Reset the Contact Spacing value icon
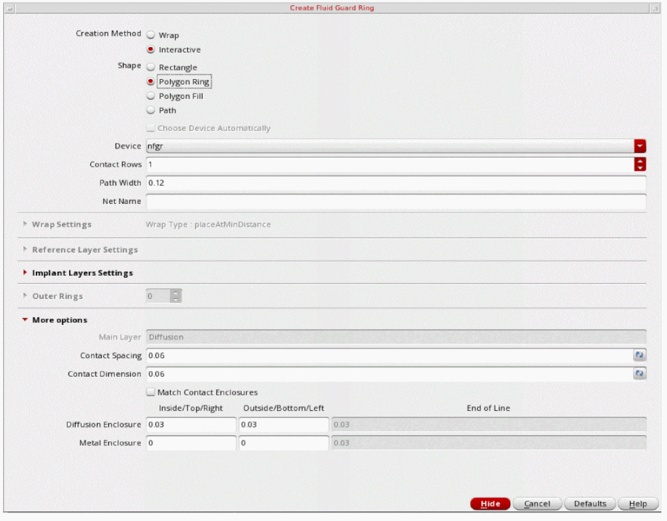The height and width of the screenshot is (521, 667). click(640, 356)
